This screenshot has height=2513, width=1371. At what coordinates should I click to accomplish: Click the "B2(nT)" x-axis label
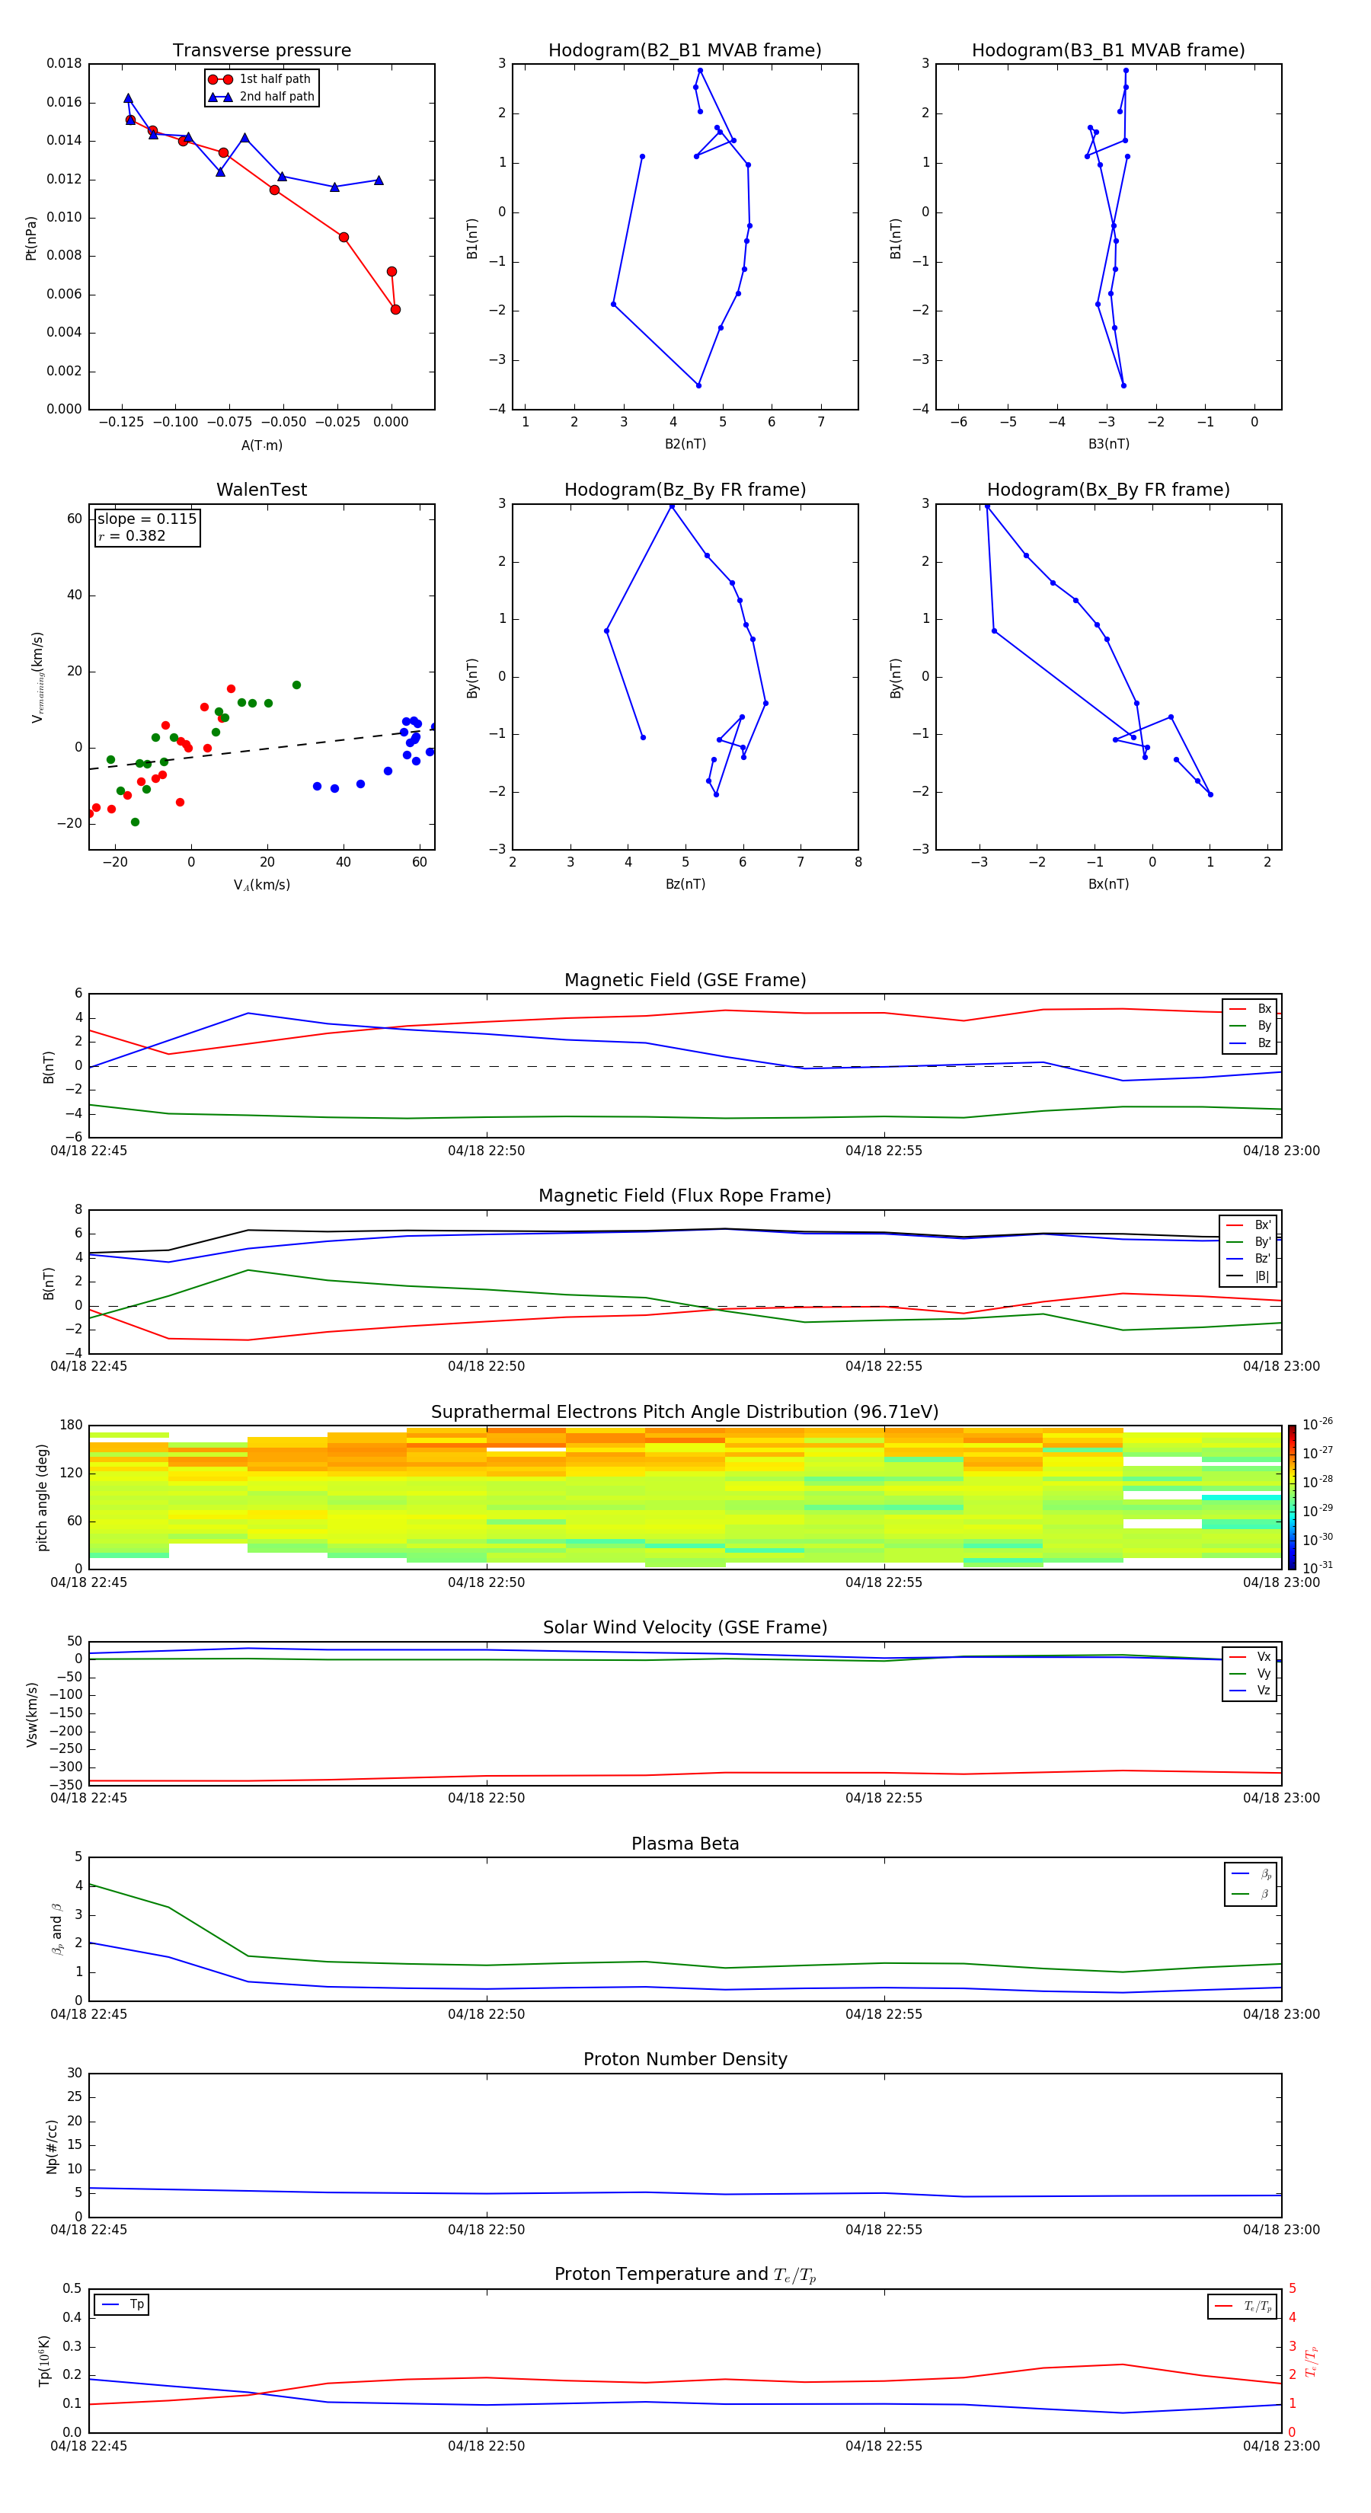685,444
